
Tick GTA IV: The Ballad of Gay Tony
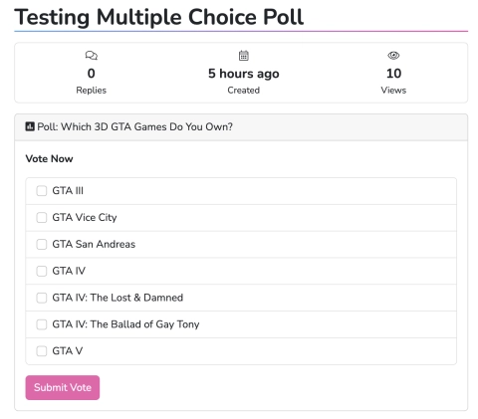(x=42, y=324)
